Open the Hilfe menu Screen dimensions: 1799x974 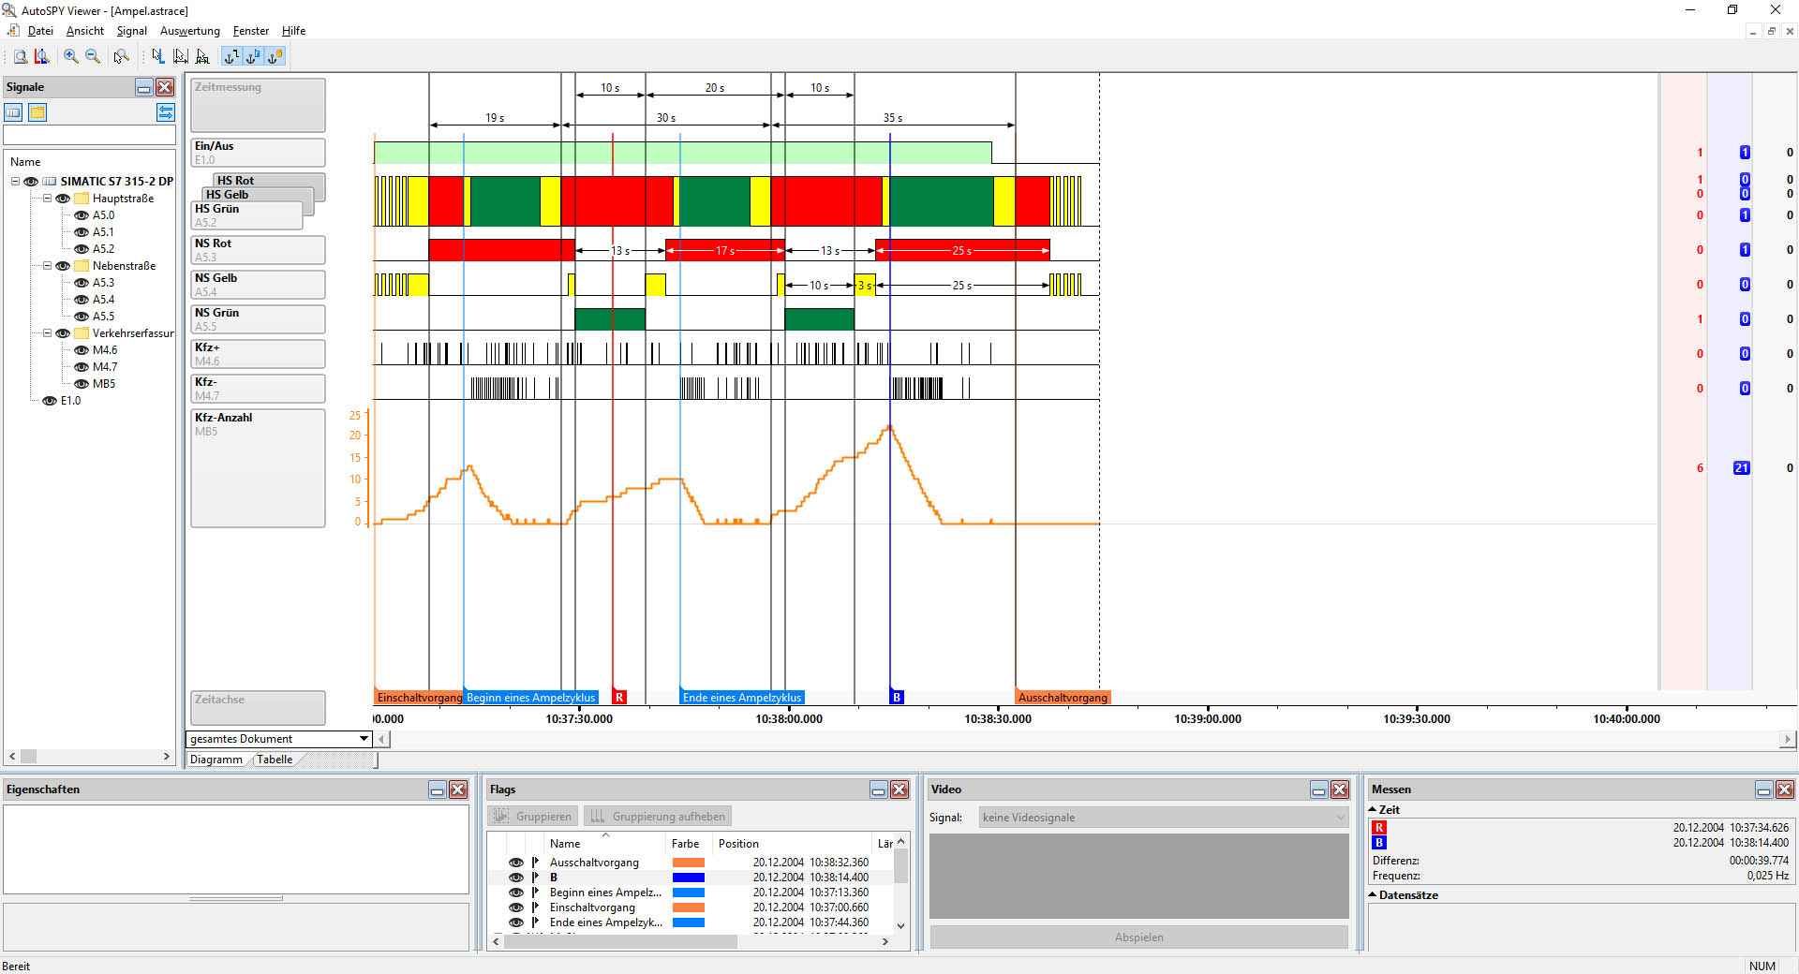294,31
